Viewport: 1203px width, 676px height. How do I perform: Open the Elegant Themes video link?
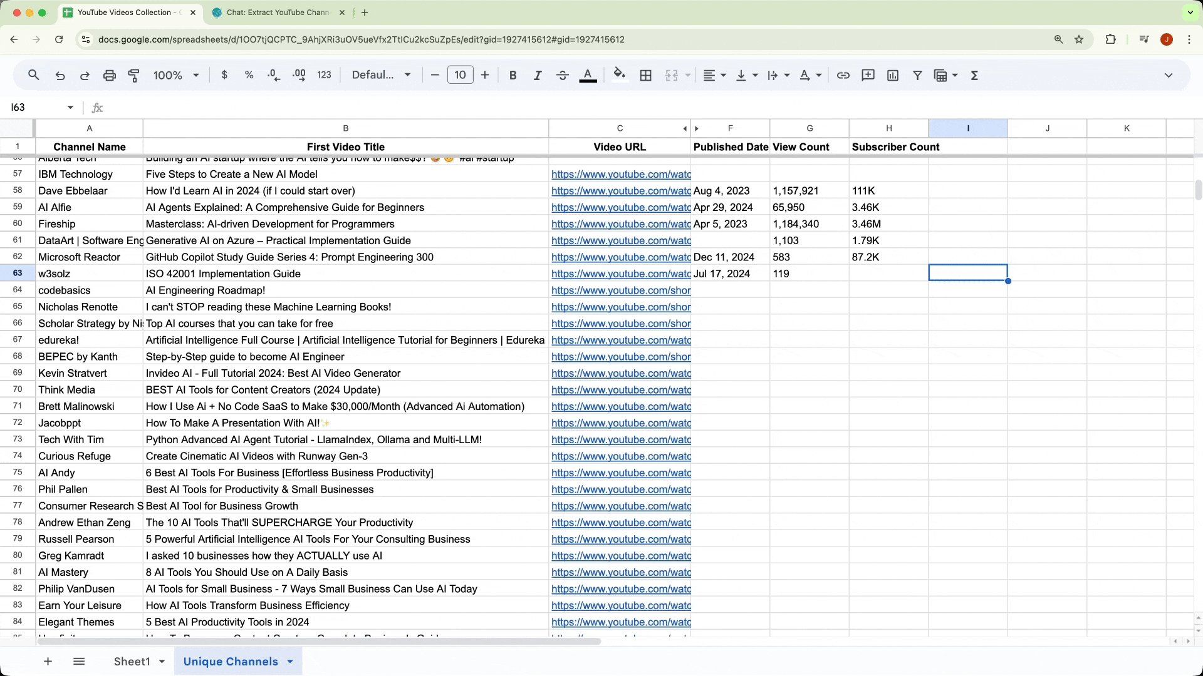tap(621, 622)
